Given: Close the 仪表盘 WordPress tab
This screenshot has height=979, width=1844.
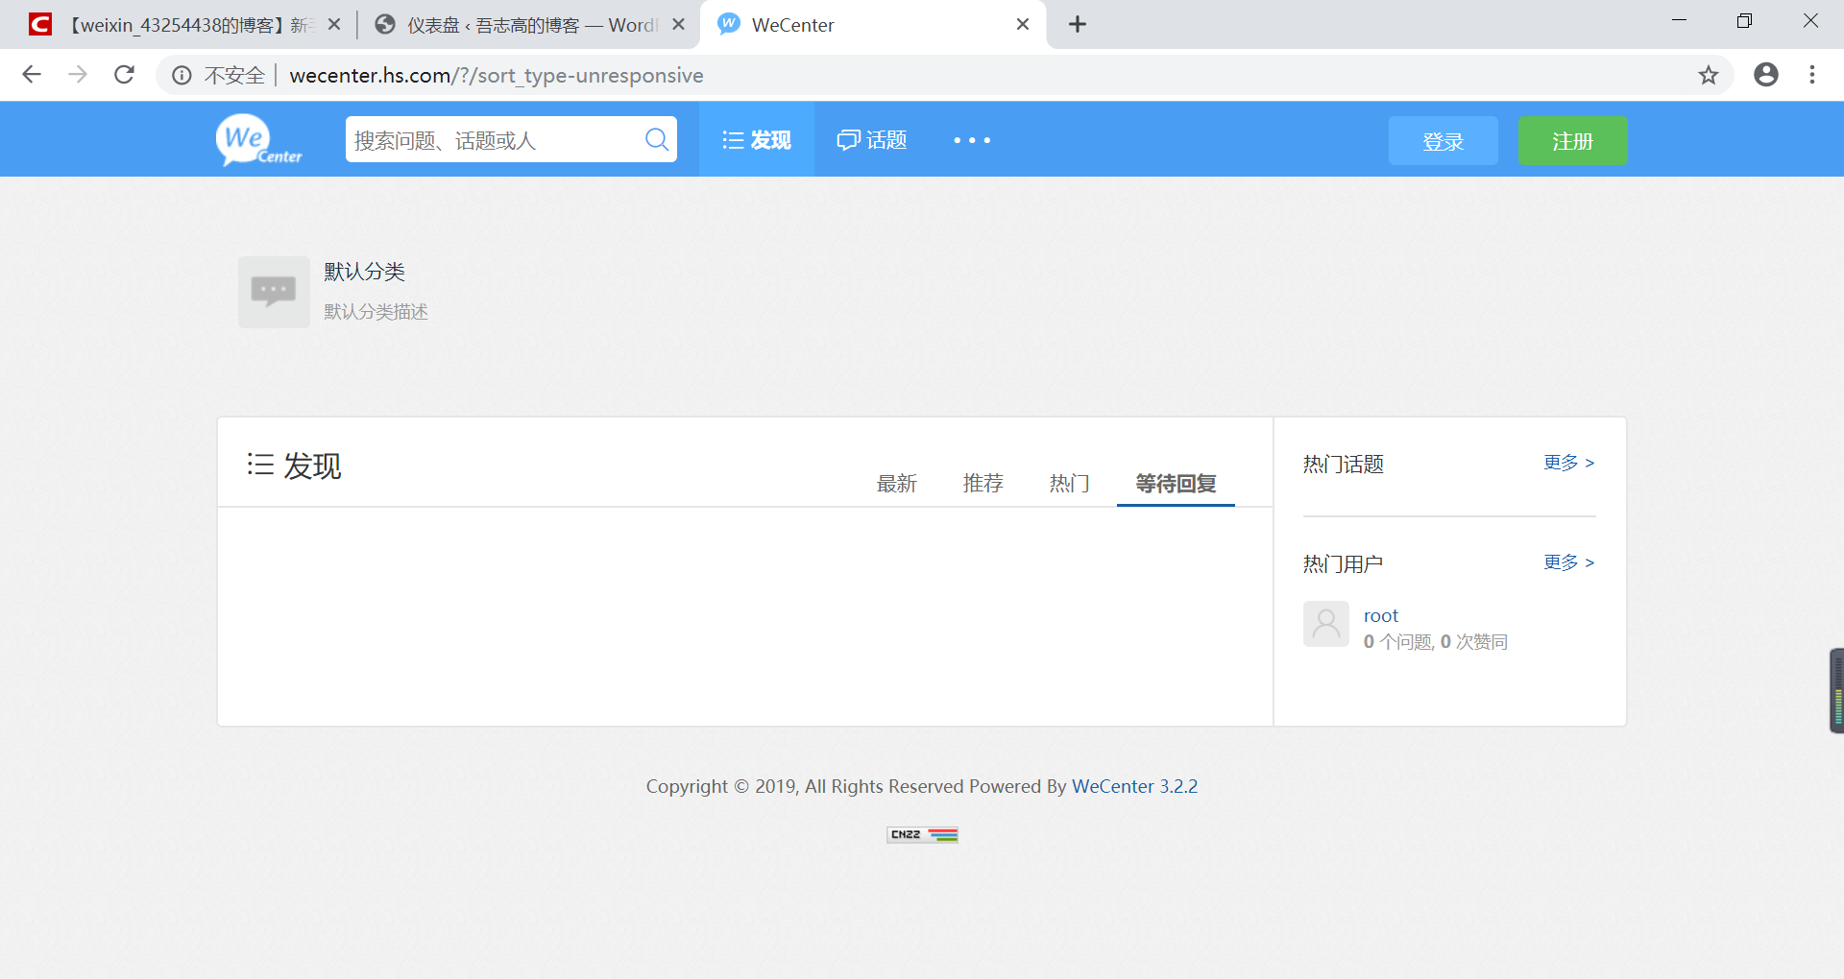Looking at the screenshot, I should tap(678, 25).
